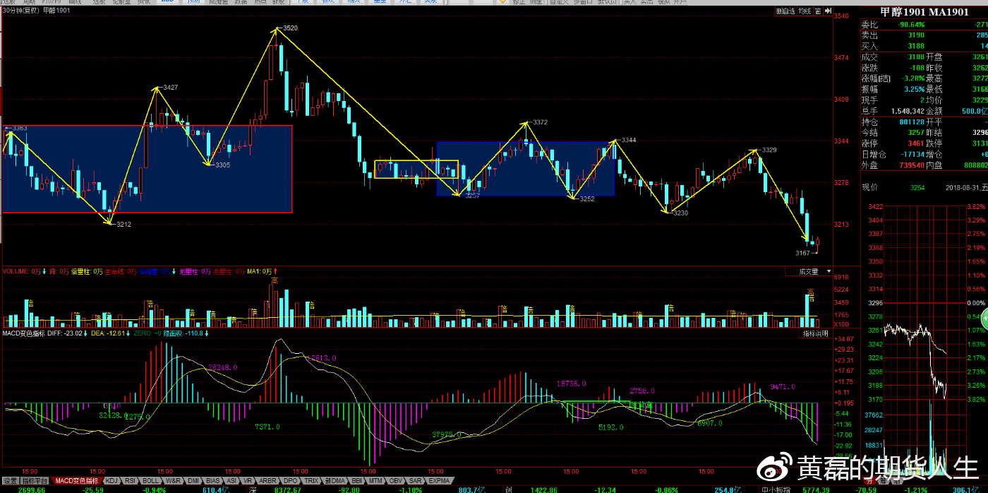Click the 买入 price 3188

916,46
